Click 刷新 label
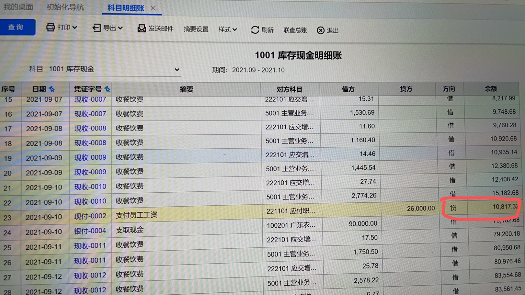The height and width of the screenshot is (295, 525). tap(268, 30)
